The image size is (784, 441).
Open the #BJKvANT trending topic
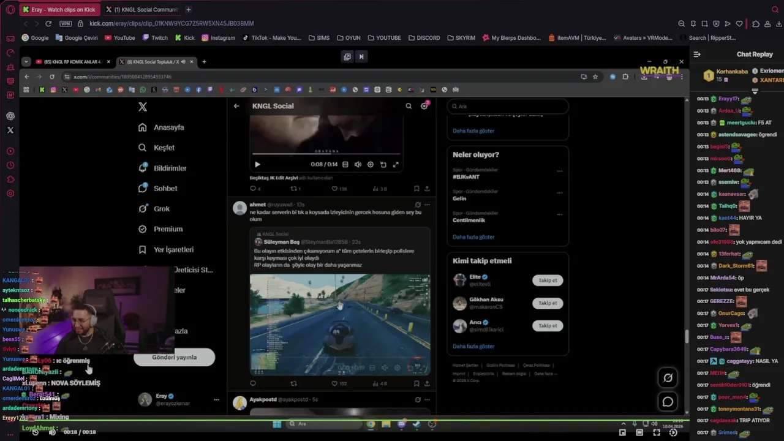pyautogui.click(x=466, y=177)
